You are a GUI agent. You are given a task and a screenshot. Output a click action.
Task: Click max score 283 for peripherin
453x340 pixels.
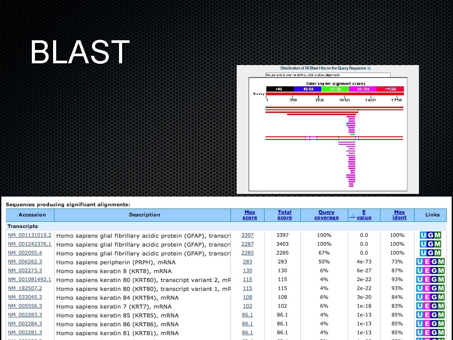pyautogui.click(x=248, y=262)
